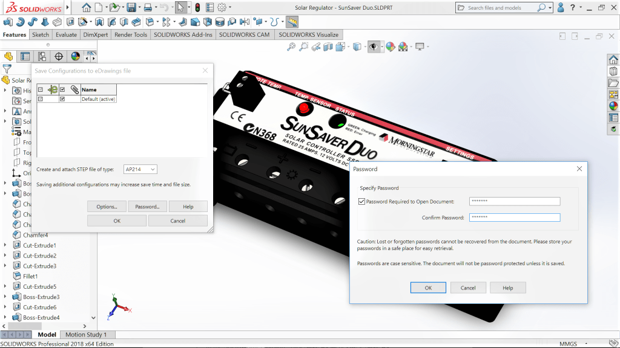
Task: Click the Options... button in eDrawings dialog
Action: (107, 207)
